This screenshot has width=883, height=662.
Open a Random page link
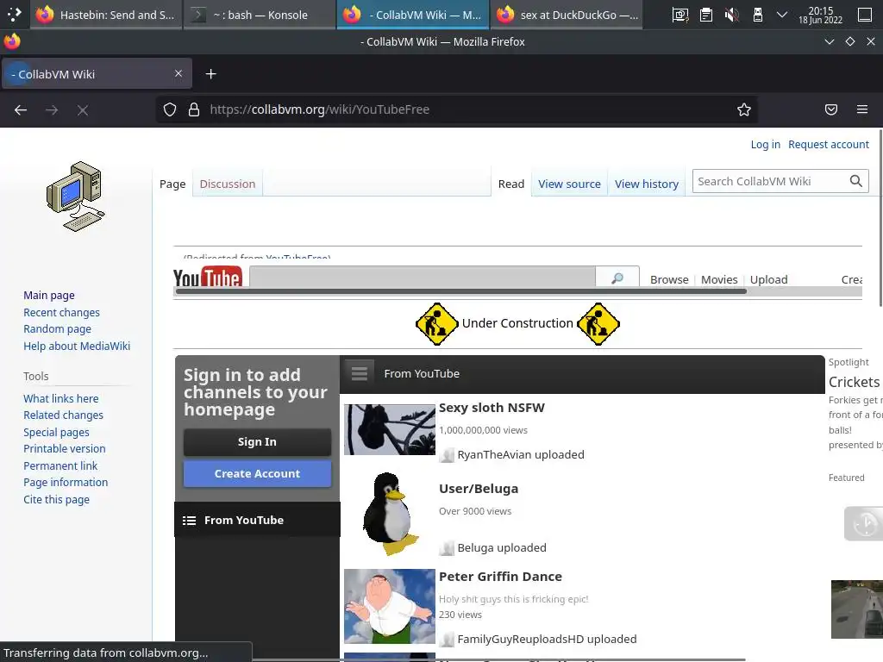click(57, 329)
